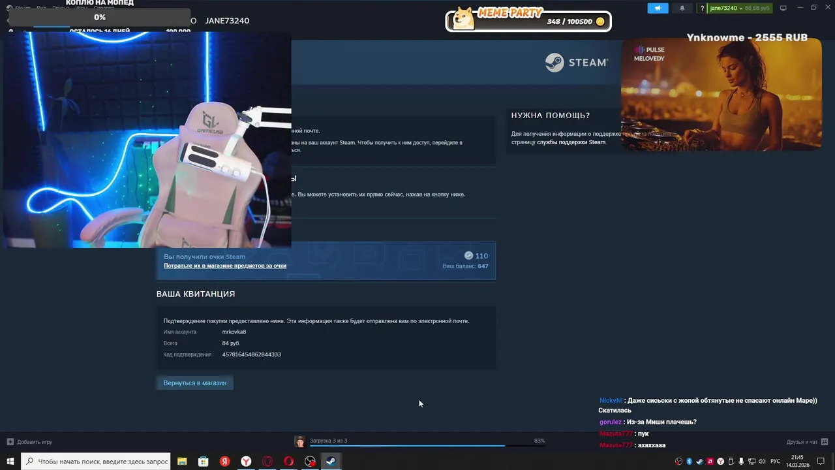Open Microsoft Store from taskbar
The width and height of the screenshot is (835, 470).
(x=204, y=462)
